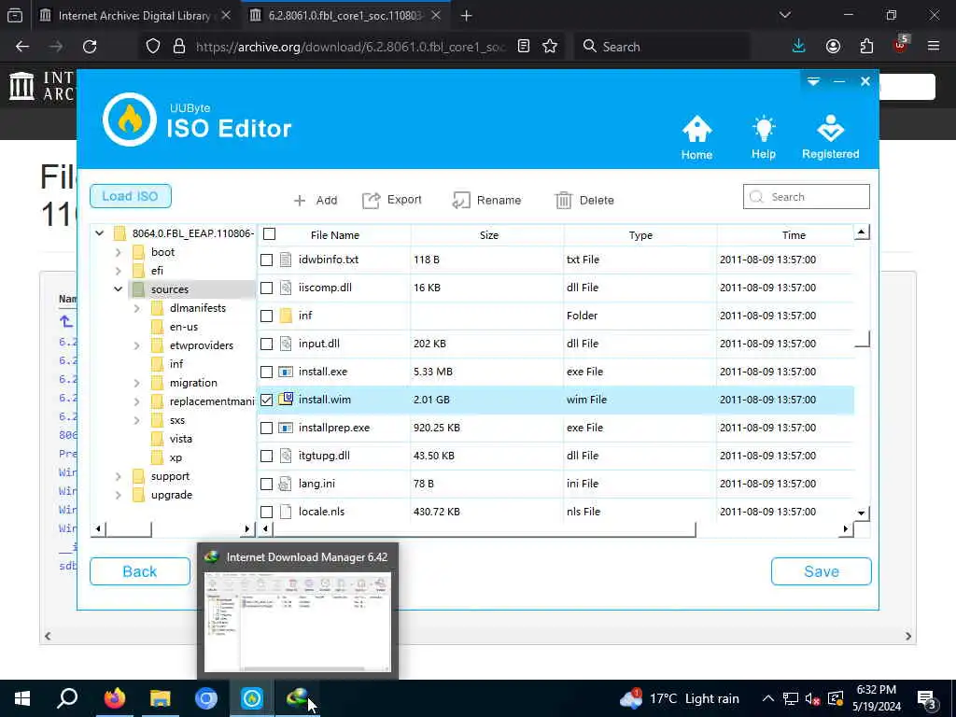Sort by Size column header
The height and width of the screenshot is (717, 956).
[488, 234]
